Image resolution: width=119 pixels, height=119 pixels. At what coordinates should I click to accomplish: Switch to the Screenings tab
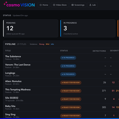click(x=78, y=5)
